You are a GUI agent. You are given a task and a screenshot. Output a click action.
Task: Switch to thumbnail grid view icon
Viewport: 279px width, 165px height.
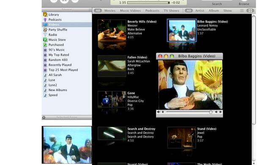click(250, 11)
